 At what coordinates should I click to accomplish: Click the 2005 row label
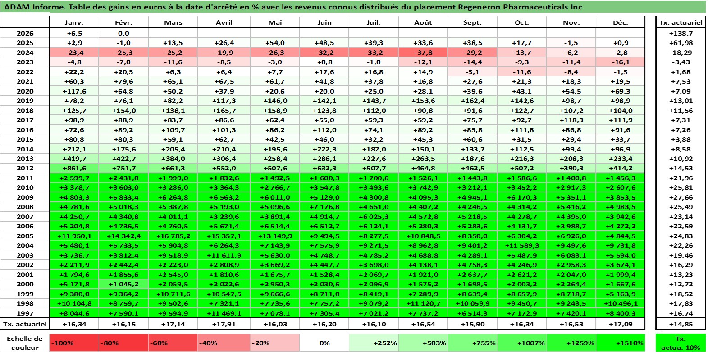coord(25,236)
